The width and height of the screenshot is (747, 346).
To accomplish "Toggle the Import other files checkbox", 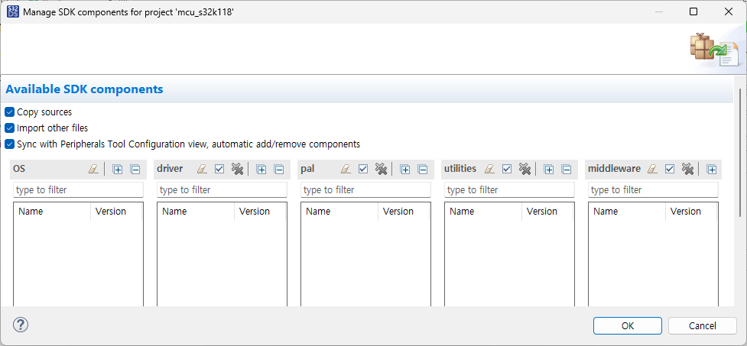I will tap(10, 128).
